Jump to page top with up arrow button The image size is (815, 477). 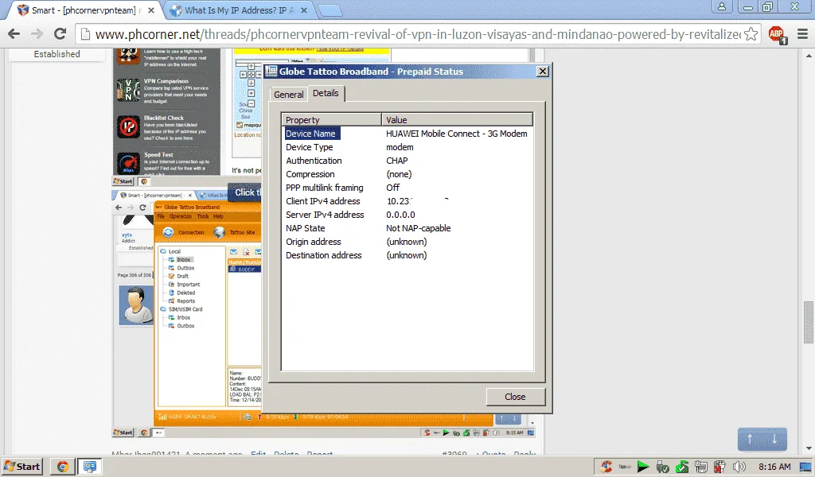click(750, 439)
